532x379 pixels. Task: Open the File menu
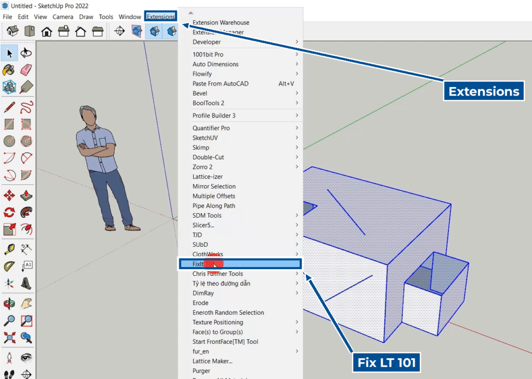(x=7, y=17)
